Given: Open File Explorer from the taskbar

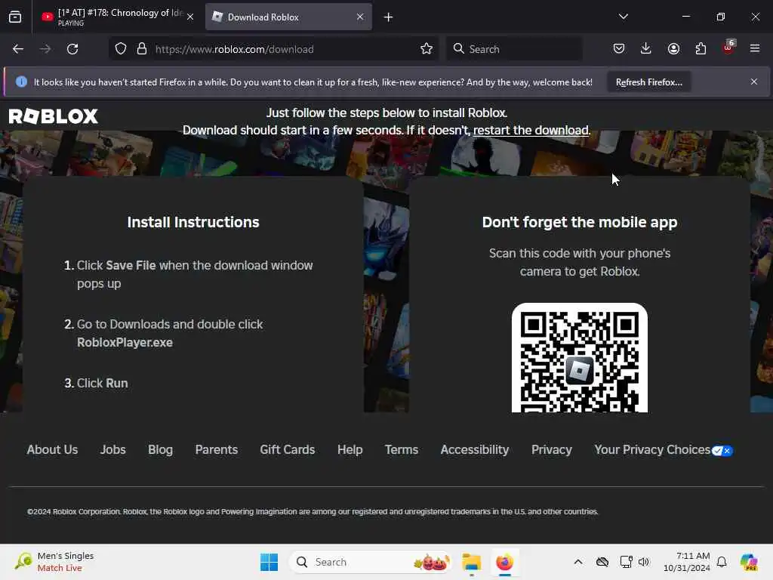Looking at the screenshot, I should click(471, 562).
